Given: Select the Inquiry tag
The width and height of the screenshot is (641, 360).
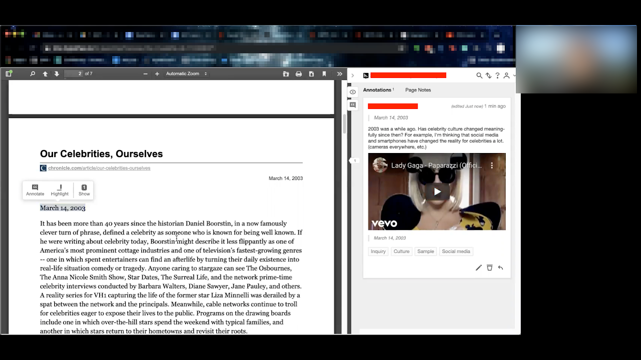Looking at the screenshot, I should tap(378, 251).
